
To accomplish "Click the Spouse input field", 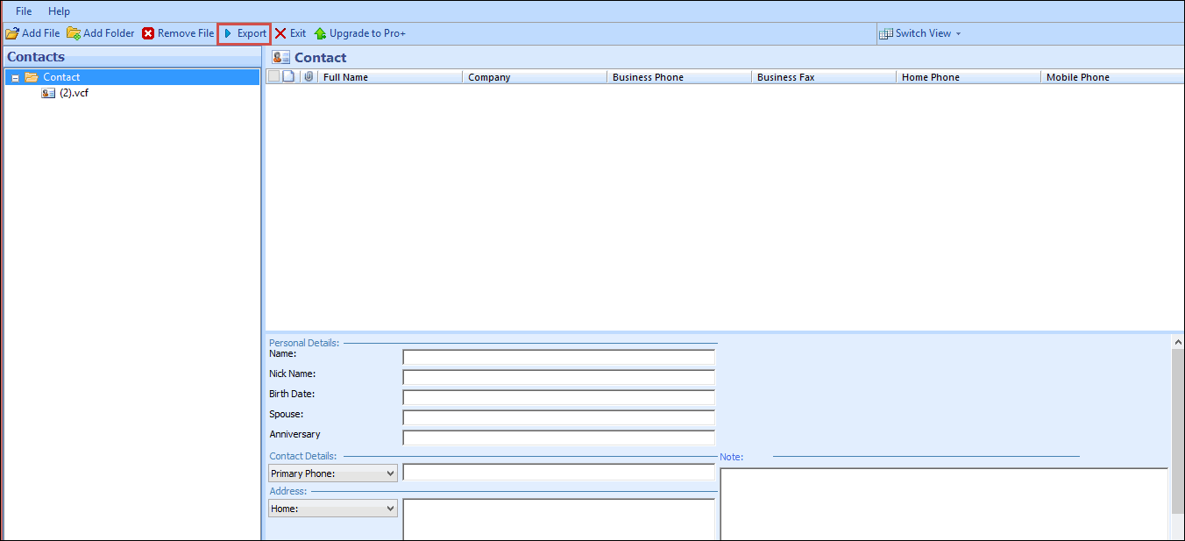I will point(559,417).
